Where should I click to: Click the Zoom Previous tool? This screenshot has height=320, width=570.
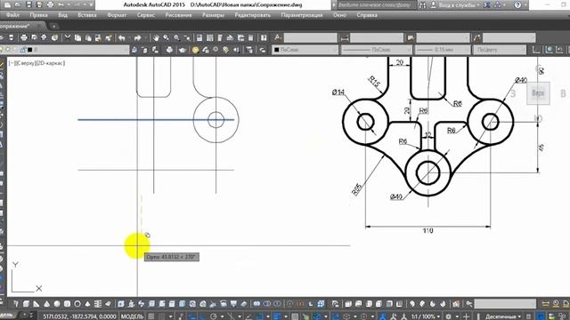click(187, 37)
